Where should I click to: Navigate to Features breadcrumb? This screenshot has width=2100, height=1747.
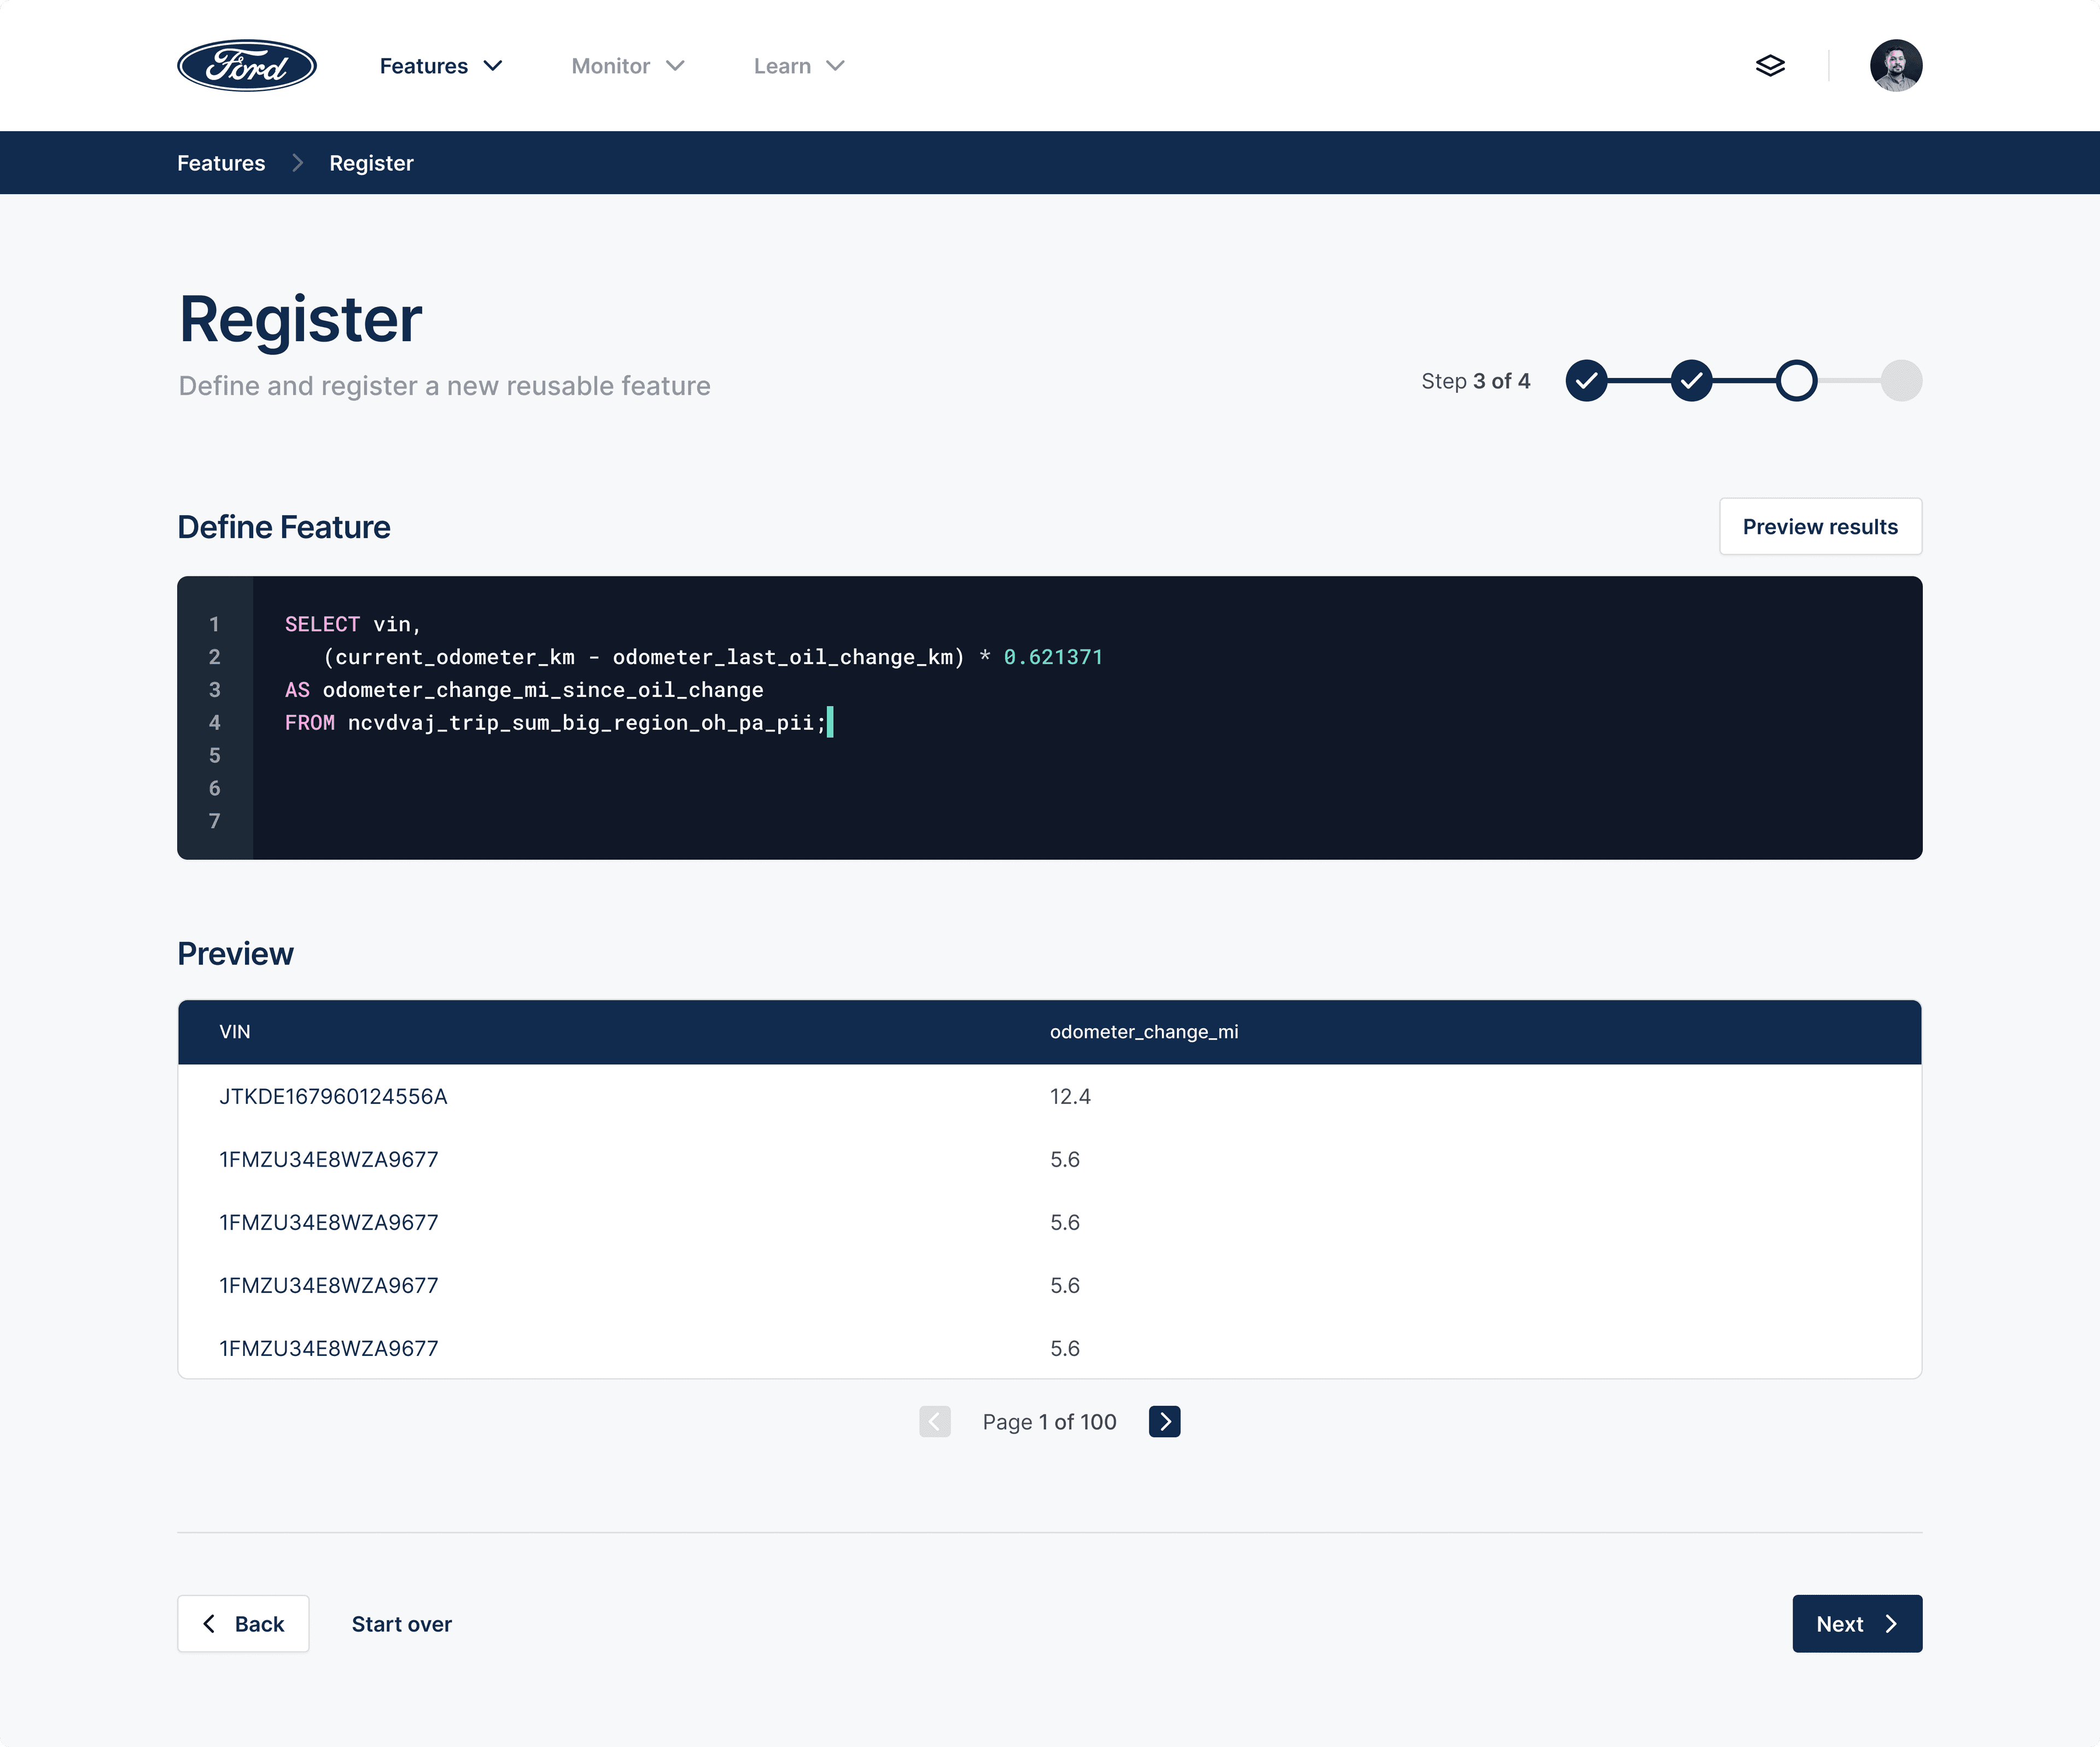pos(221,163)
